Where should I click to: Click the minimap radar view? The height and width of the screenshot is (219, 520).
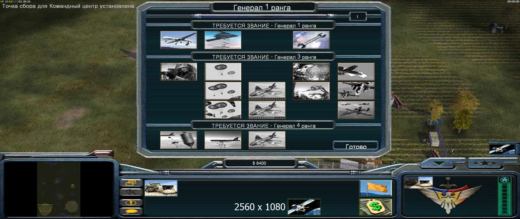59,189
